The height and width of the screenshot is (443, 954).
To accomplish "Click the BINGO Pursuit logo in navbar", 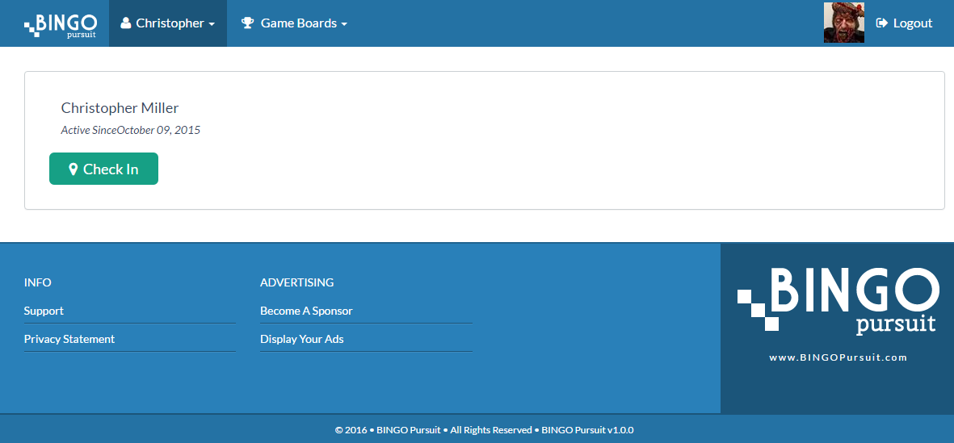I will pos(61,24).
